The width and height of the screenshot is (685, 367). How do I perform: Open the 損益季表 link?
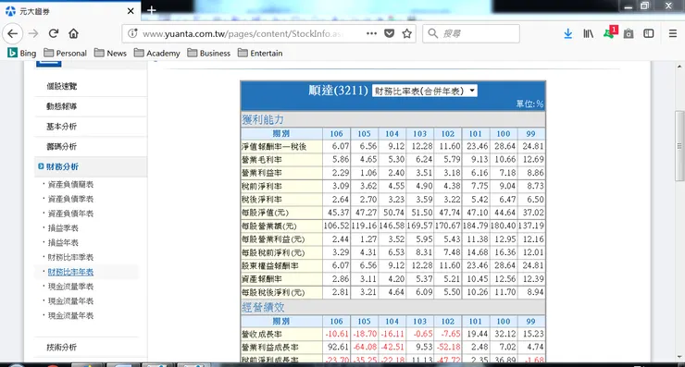coord(63,228)
